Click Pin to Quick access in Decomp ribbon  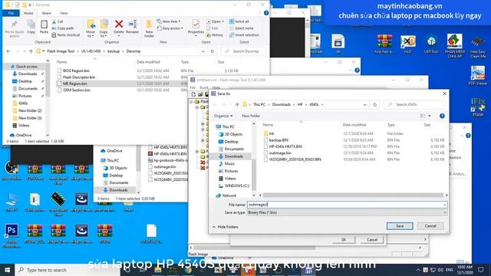15,29
